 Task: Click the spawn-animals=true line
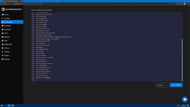(41, 62)
